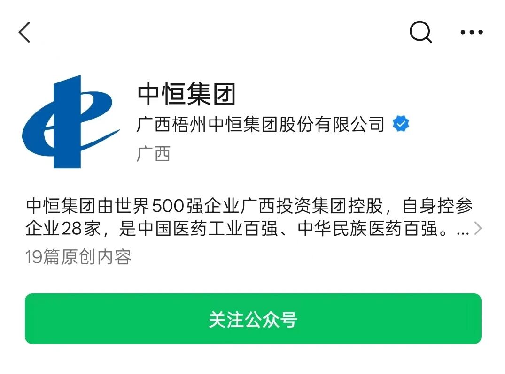The image size is (505, 374).
Task: Click company name 广西梧州中恒集团股份有限公司
Action: pyautogui.click(x=261, y=124)
